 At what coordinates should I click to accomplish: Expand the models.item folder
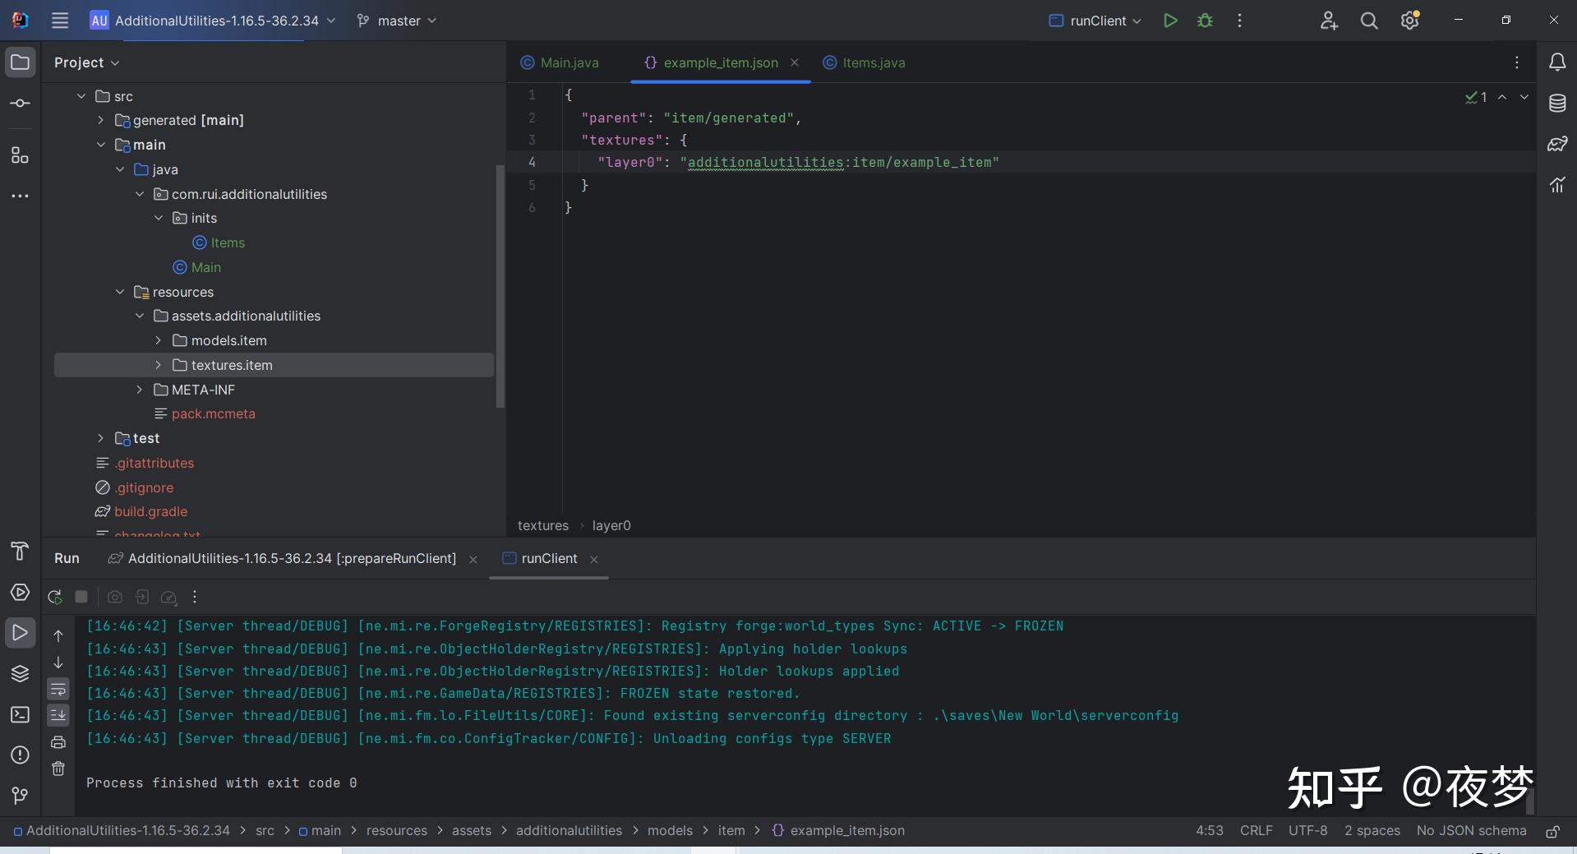click(159, 340)
